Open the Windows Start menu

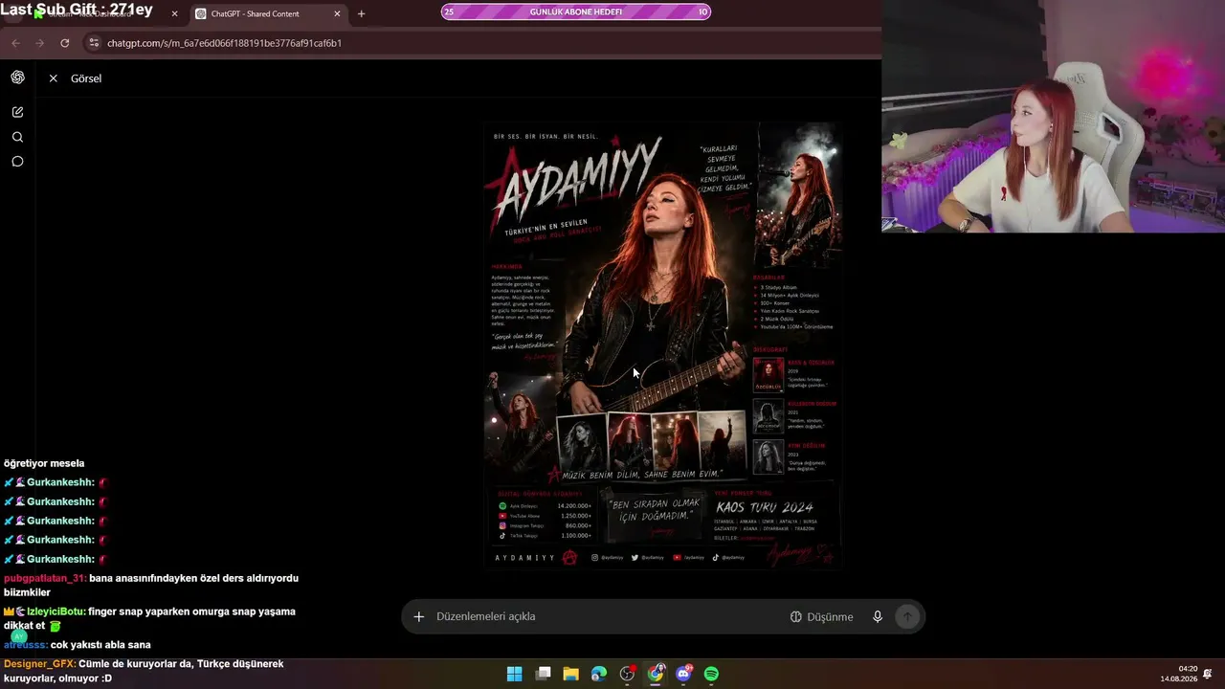point(514,674)
